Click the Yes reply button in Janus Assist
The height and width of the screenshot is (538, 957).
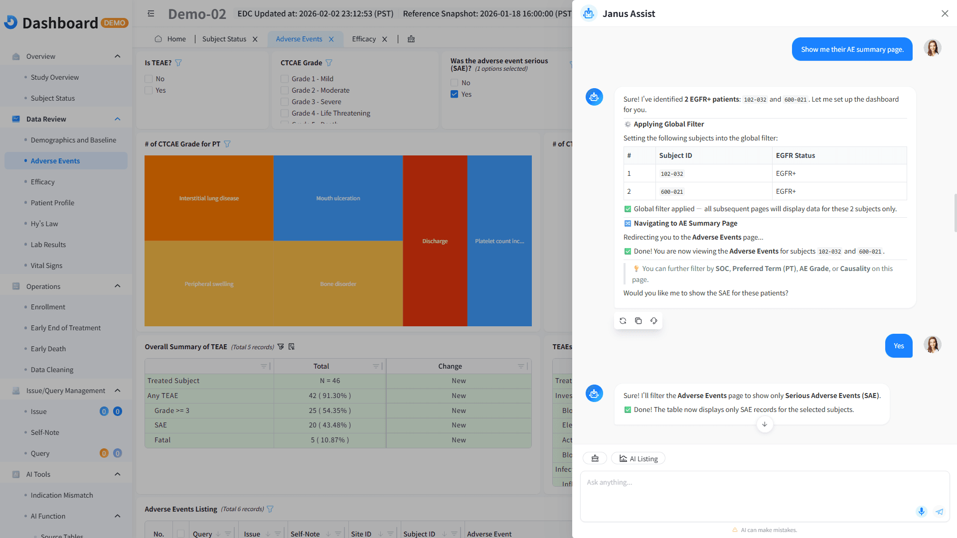coord(899,345)
